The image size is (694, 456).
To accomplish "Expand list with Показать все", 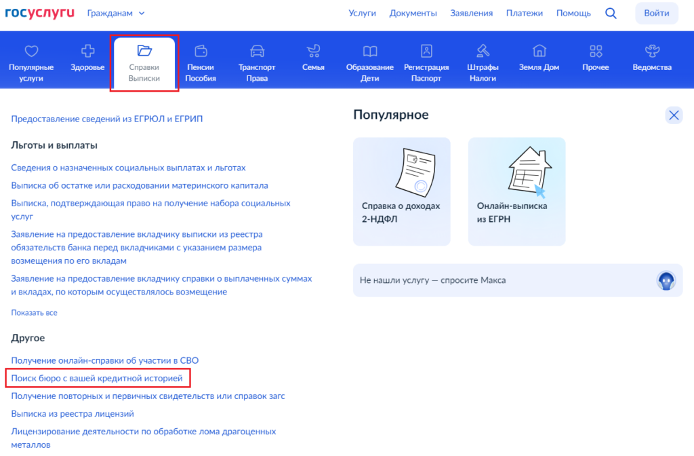I will [34, 313].
